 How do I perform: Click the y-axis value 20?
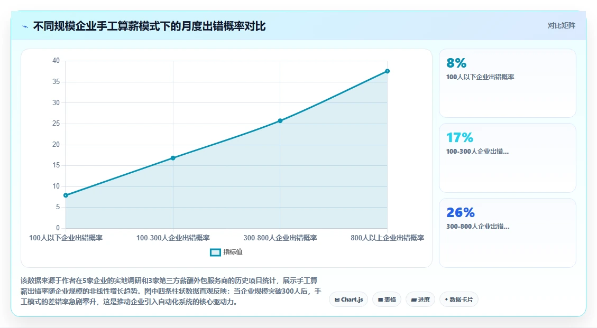(x=56, y=144)
